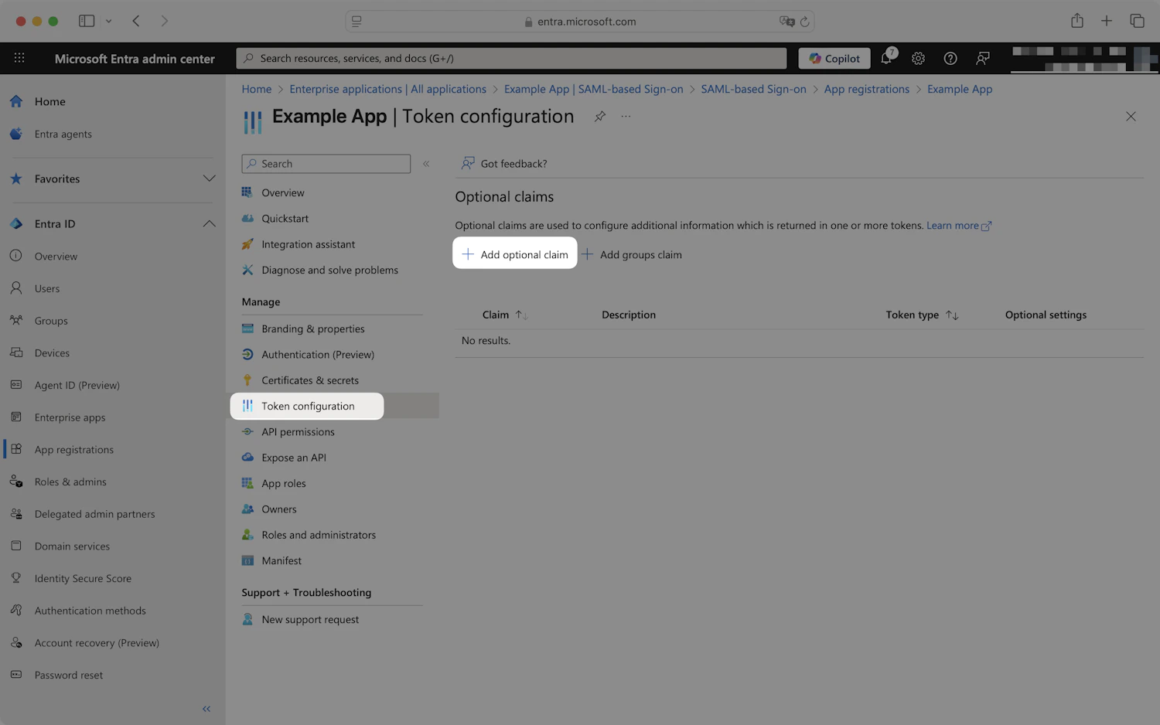The width and height of the screenshot is (1160, 725).
Task: Open Entra ID Overview in sidebar
Action: click(x=56, y=256)
